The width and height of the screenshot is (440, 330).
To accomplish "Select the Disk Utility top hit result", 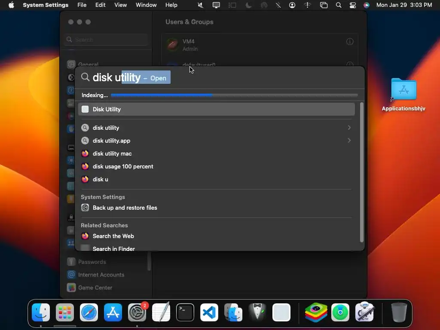I will [217, 109].
